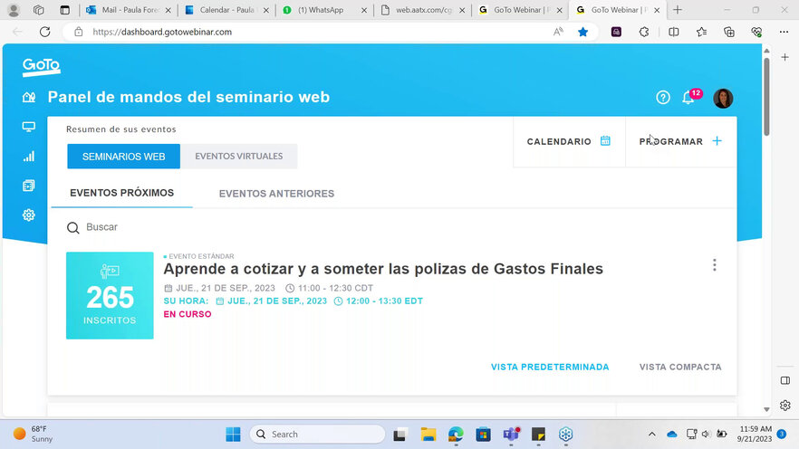
Task: Switch to Eventos Virtuales tab
Action: (239, 157)
